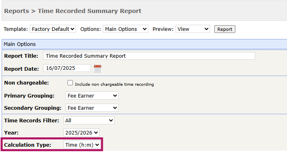Click the Secondary Grouping label
287x152 pixels.
[x=33, y=108]
